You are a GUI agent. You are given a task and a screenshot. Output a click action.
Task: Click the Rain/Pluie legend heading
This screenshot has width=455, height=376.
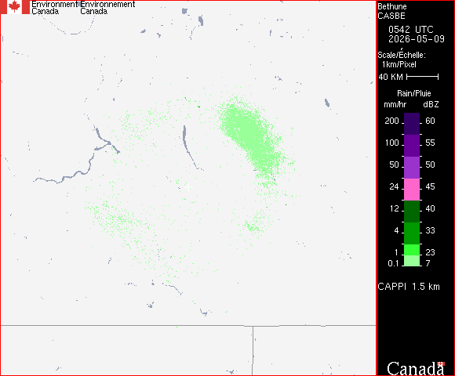413,93
